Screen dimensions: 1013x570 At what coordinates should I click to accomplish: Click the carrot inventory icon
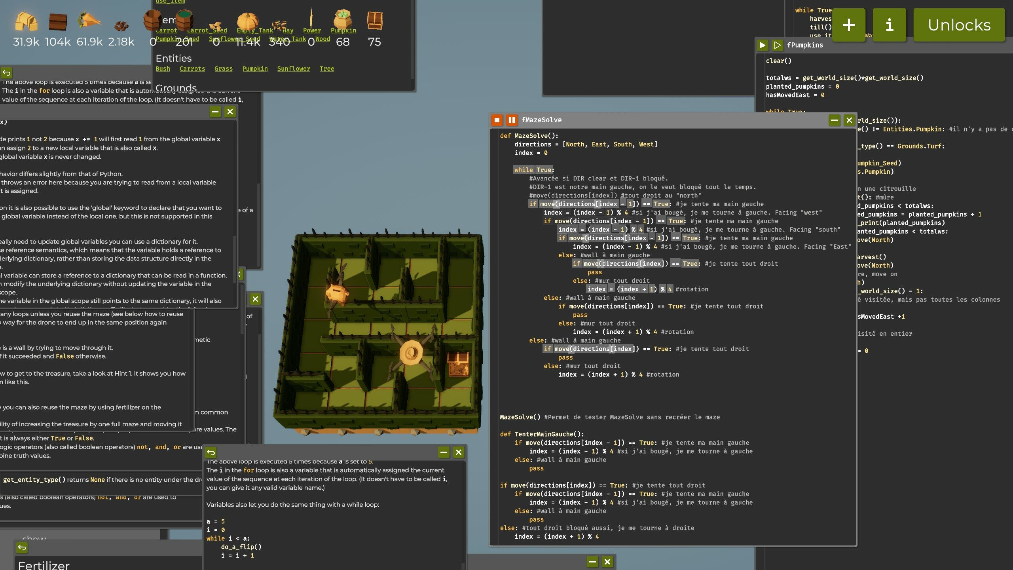coord(89,20)
